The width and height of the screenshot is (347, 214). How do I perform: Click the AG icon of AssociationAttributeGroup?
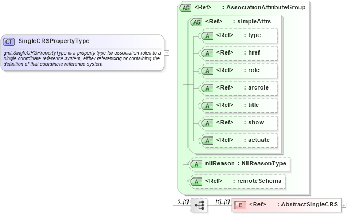(x=185, y=8)
